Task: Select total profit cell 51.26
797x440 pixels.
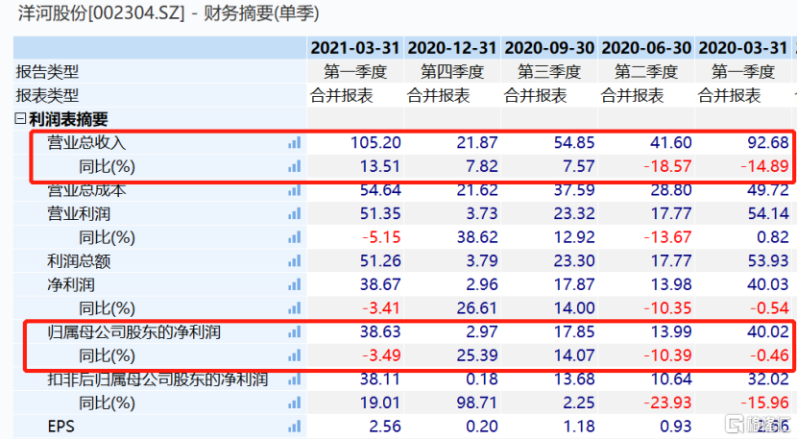Action: tap(380, 261)
